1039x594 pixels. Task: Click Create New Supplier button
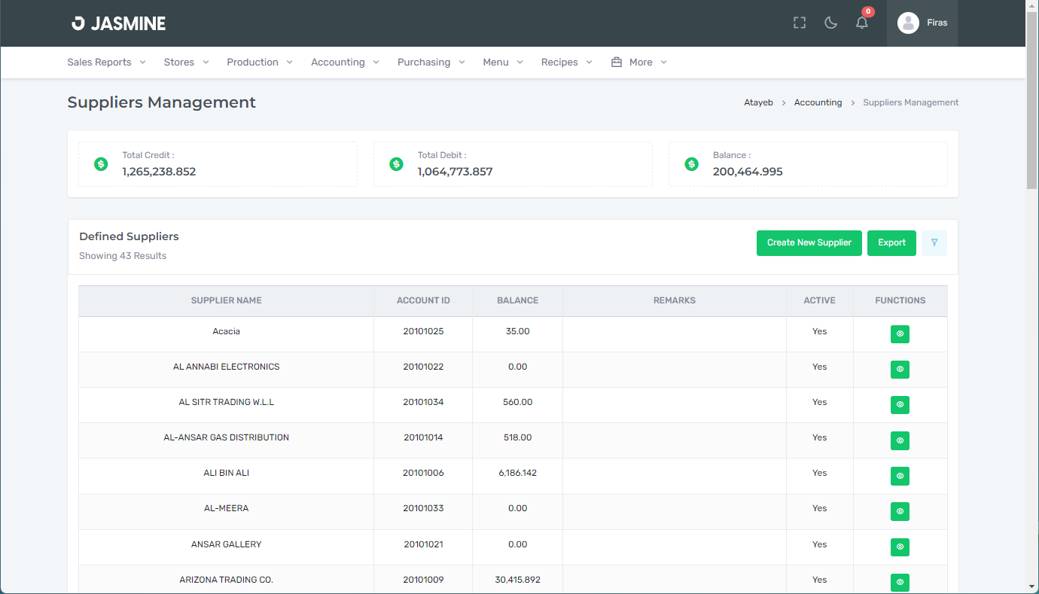[809, 243]
